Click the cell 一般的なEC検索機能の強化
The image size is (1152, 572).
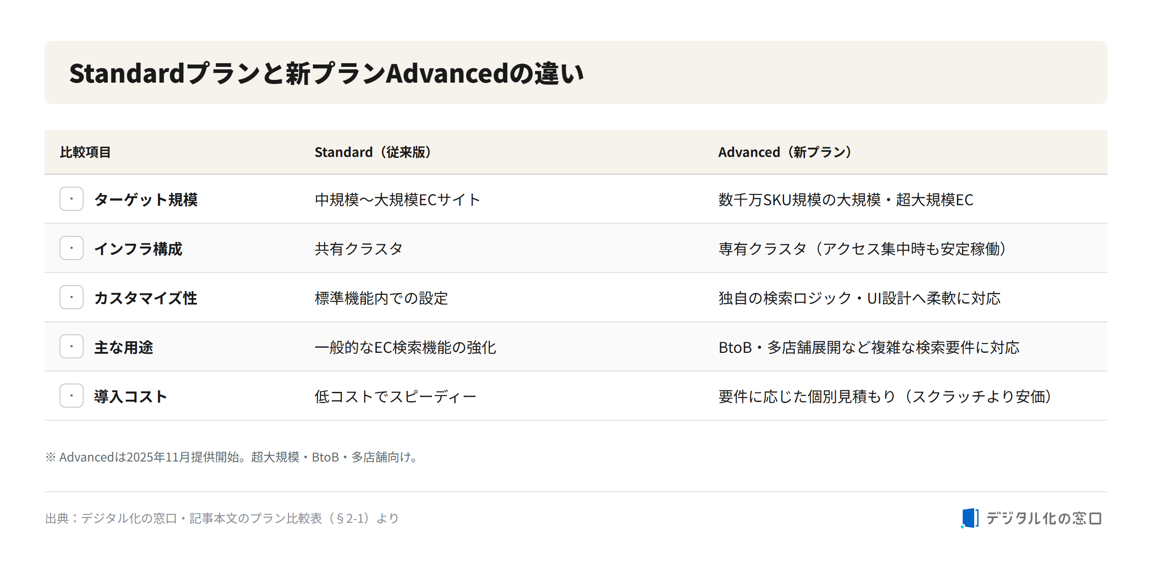406,347
